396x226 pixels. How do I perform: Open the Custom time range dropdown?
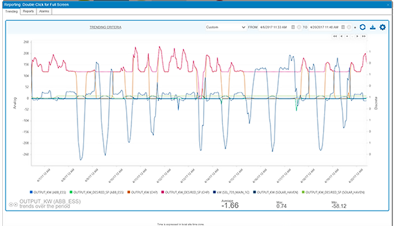click(x=226, y=27)
